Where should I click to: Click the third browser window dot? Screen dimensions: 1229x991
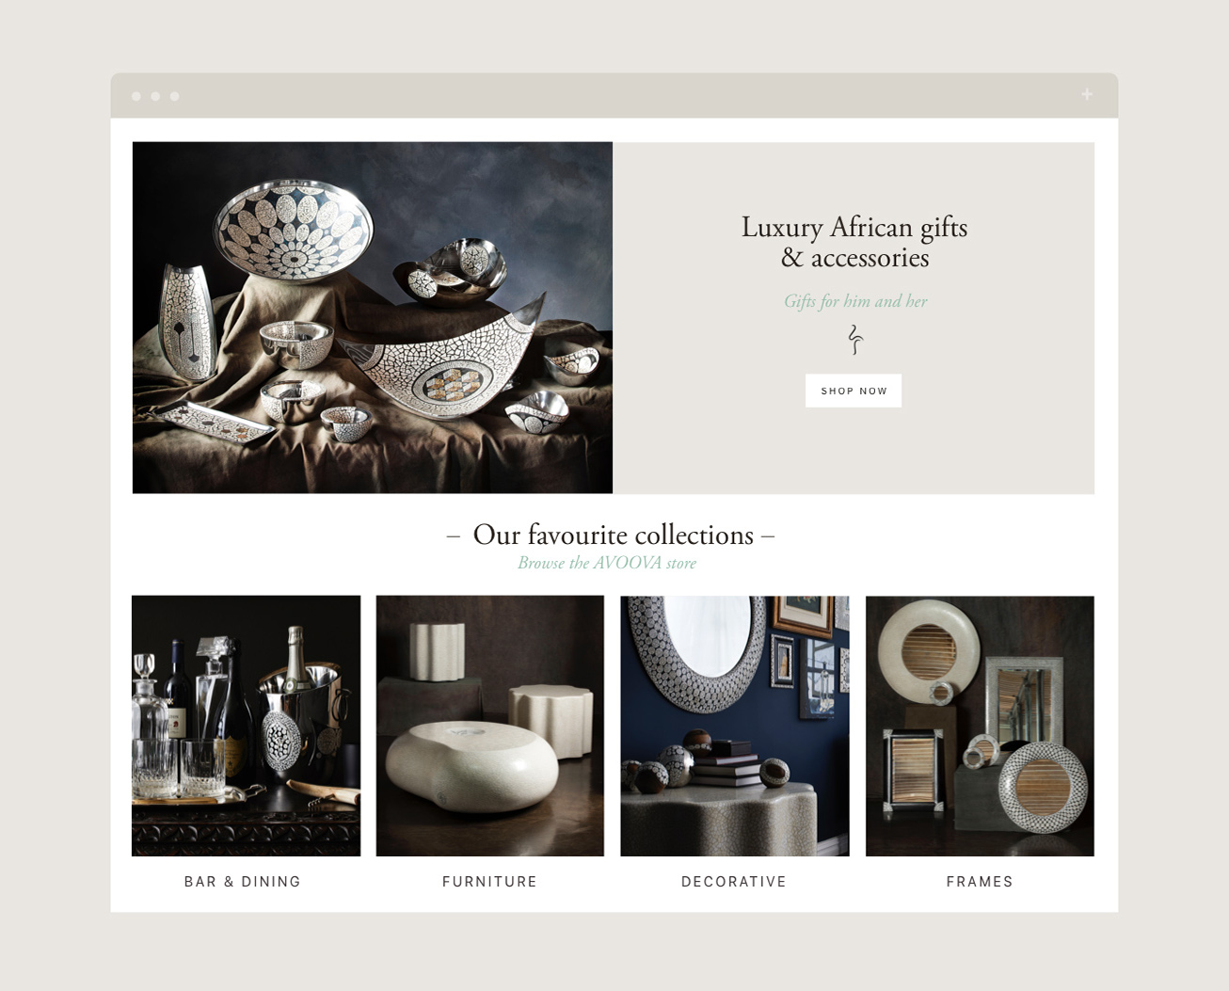(x=174, y=96)
